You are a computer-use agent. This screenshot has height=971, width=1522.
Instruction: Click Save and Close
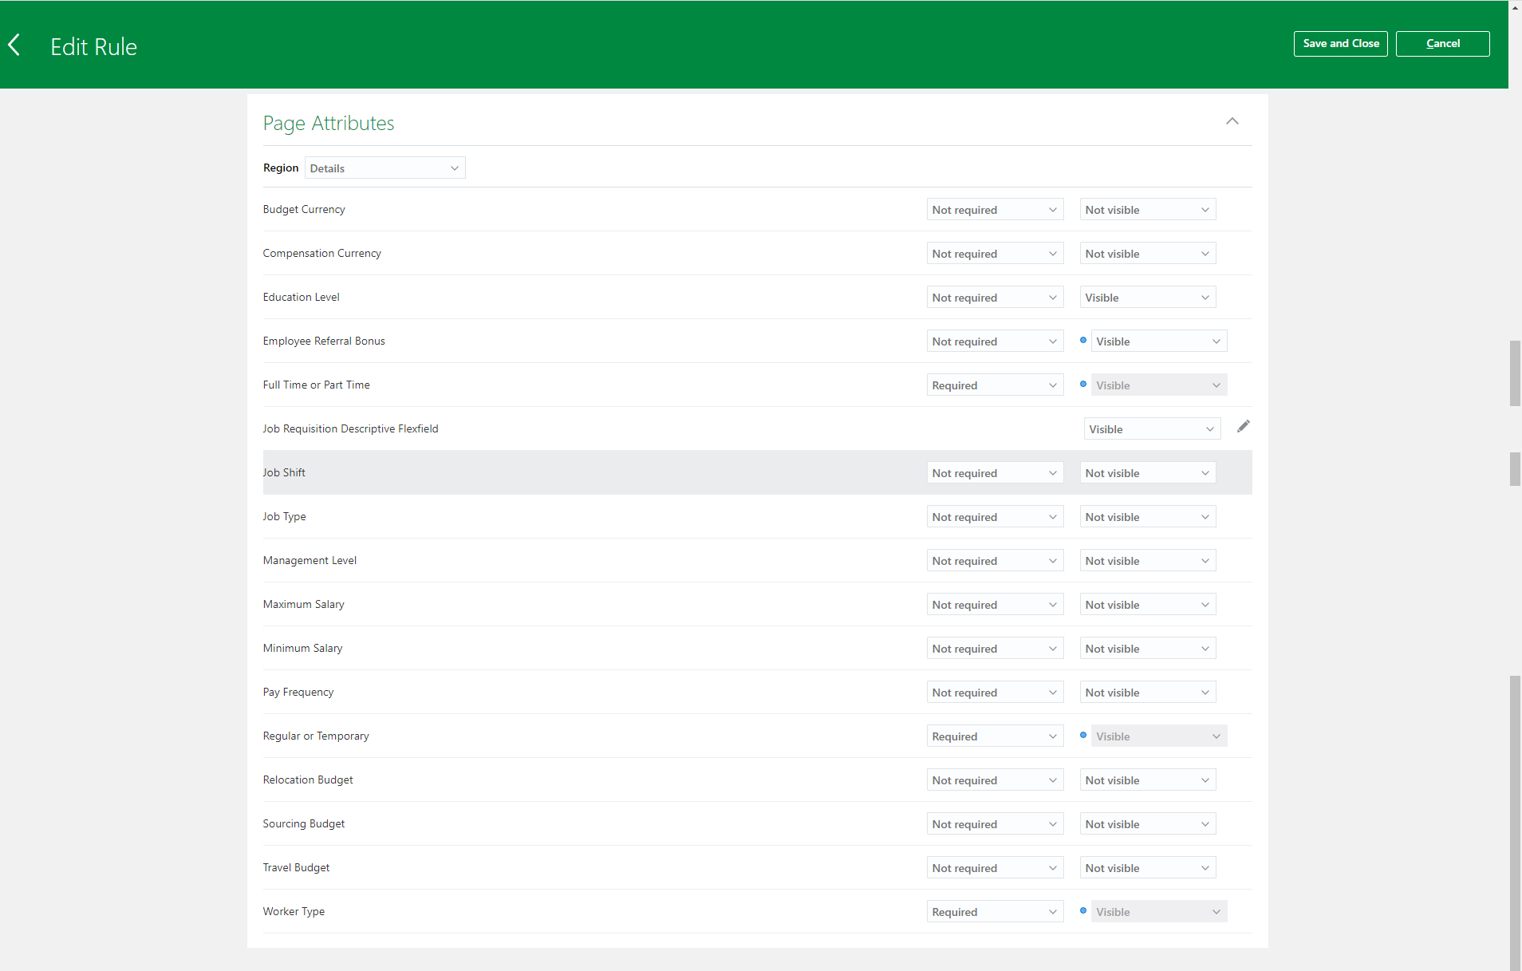tap(1339, 43)
